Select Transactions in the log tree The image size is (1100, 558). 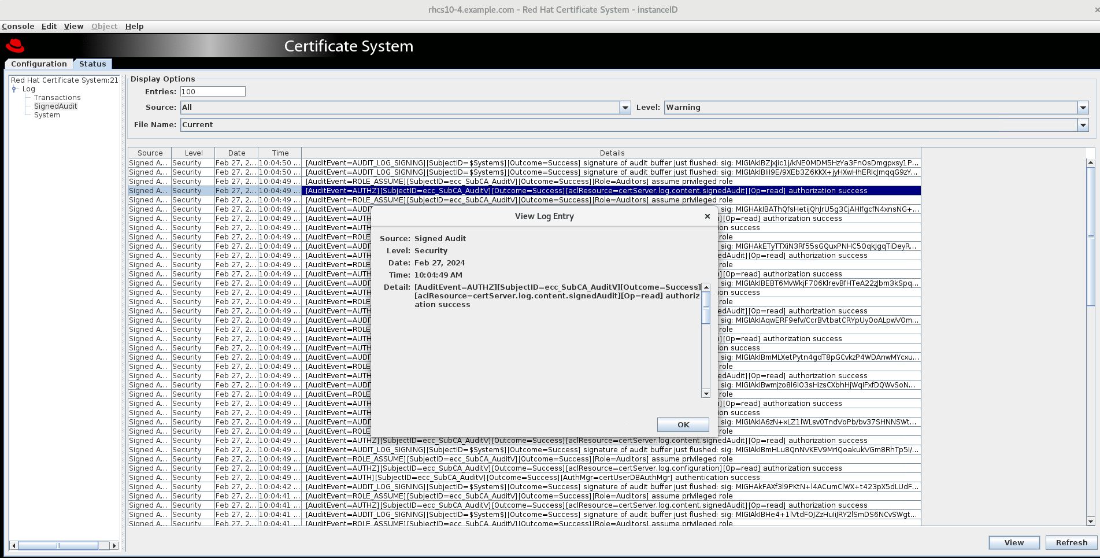[x=57, y=98]
